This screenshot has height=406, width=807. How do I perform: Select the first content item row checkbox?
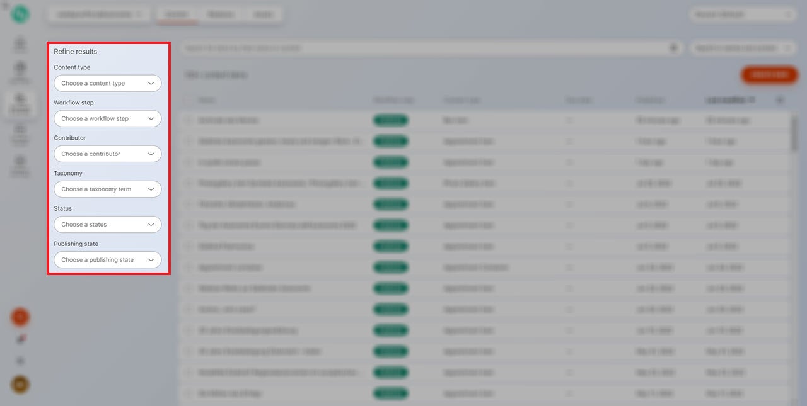click(189, 120)
